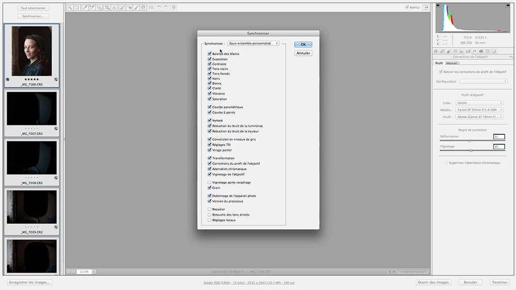Enable Vignetage après recadrage checkbox
516x290 pixels.
click(209, 182)
